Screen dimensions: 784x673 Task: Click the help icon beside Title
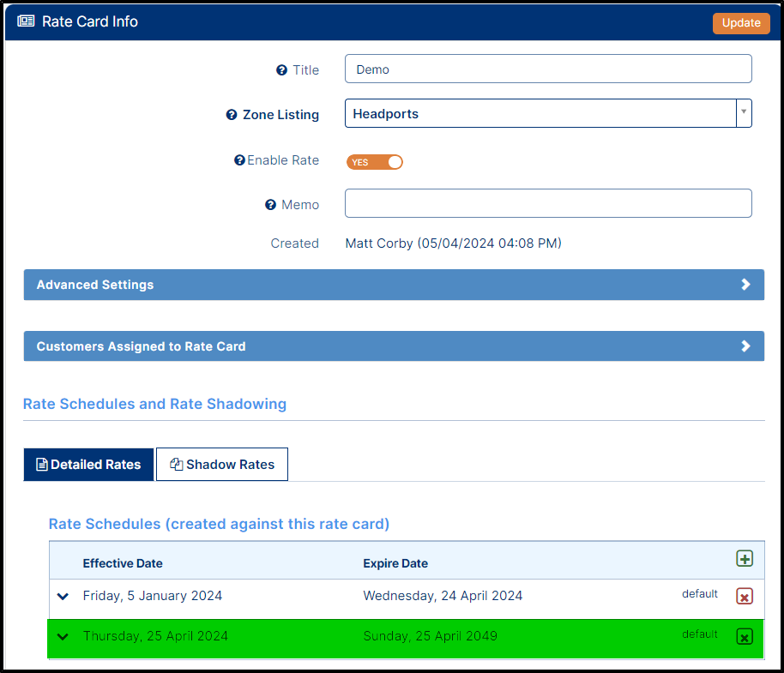click(281, 70)
